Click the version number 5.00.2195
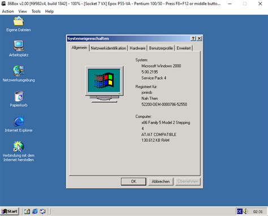Image resolution: width=268 pixels, height=216 pixels. pyautogui.click(x=150, y=72)
